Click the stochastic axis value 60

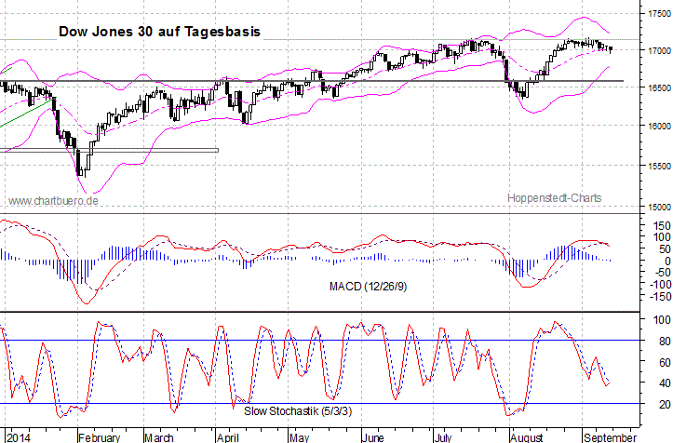pyautogui.click(x=665, y=362)
